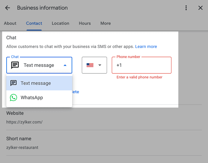Open the Location tab

tap(61, 23)
